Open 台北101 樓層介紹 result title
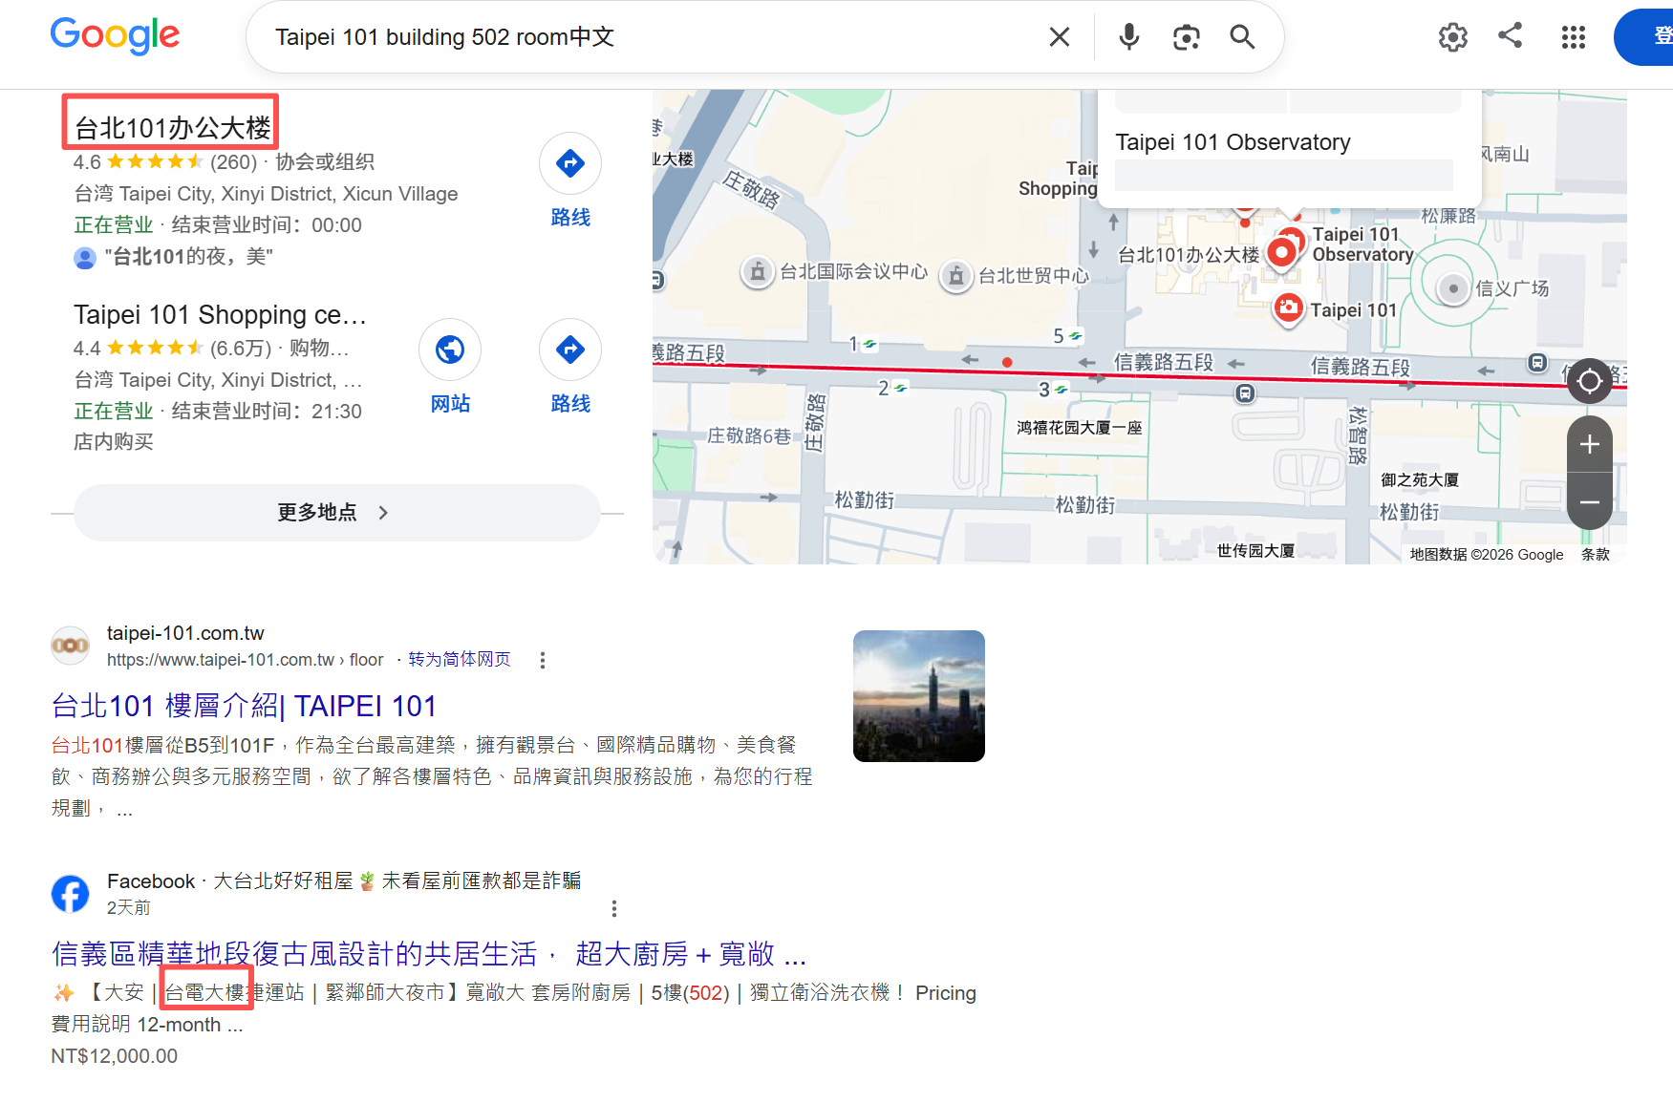The width and height of the screenshot is (1673, 1103). [x=244, y=706]
